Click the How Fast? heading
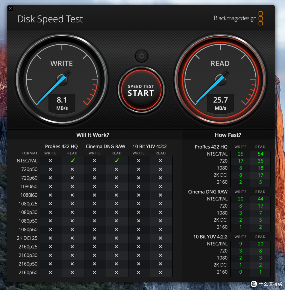 [x=228, y=135]
